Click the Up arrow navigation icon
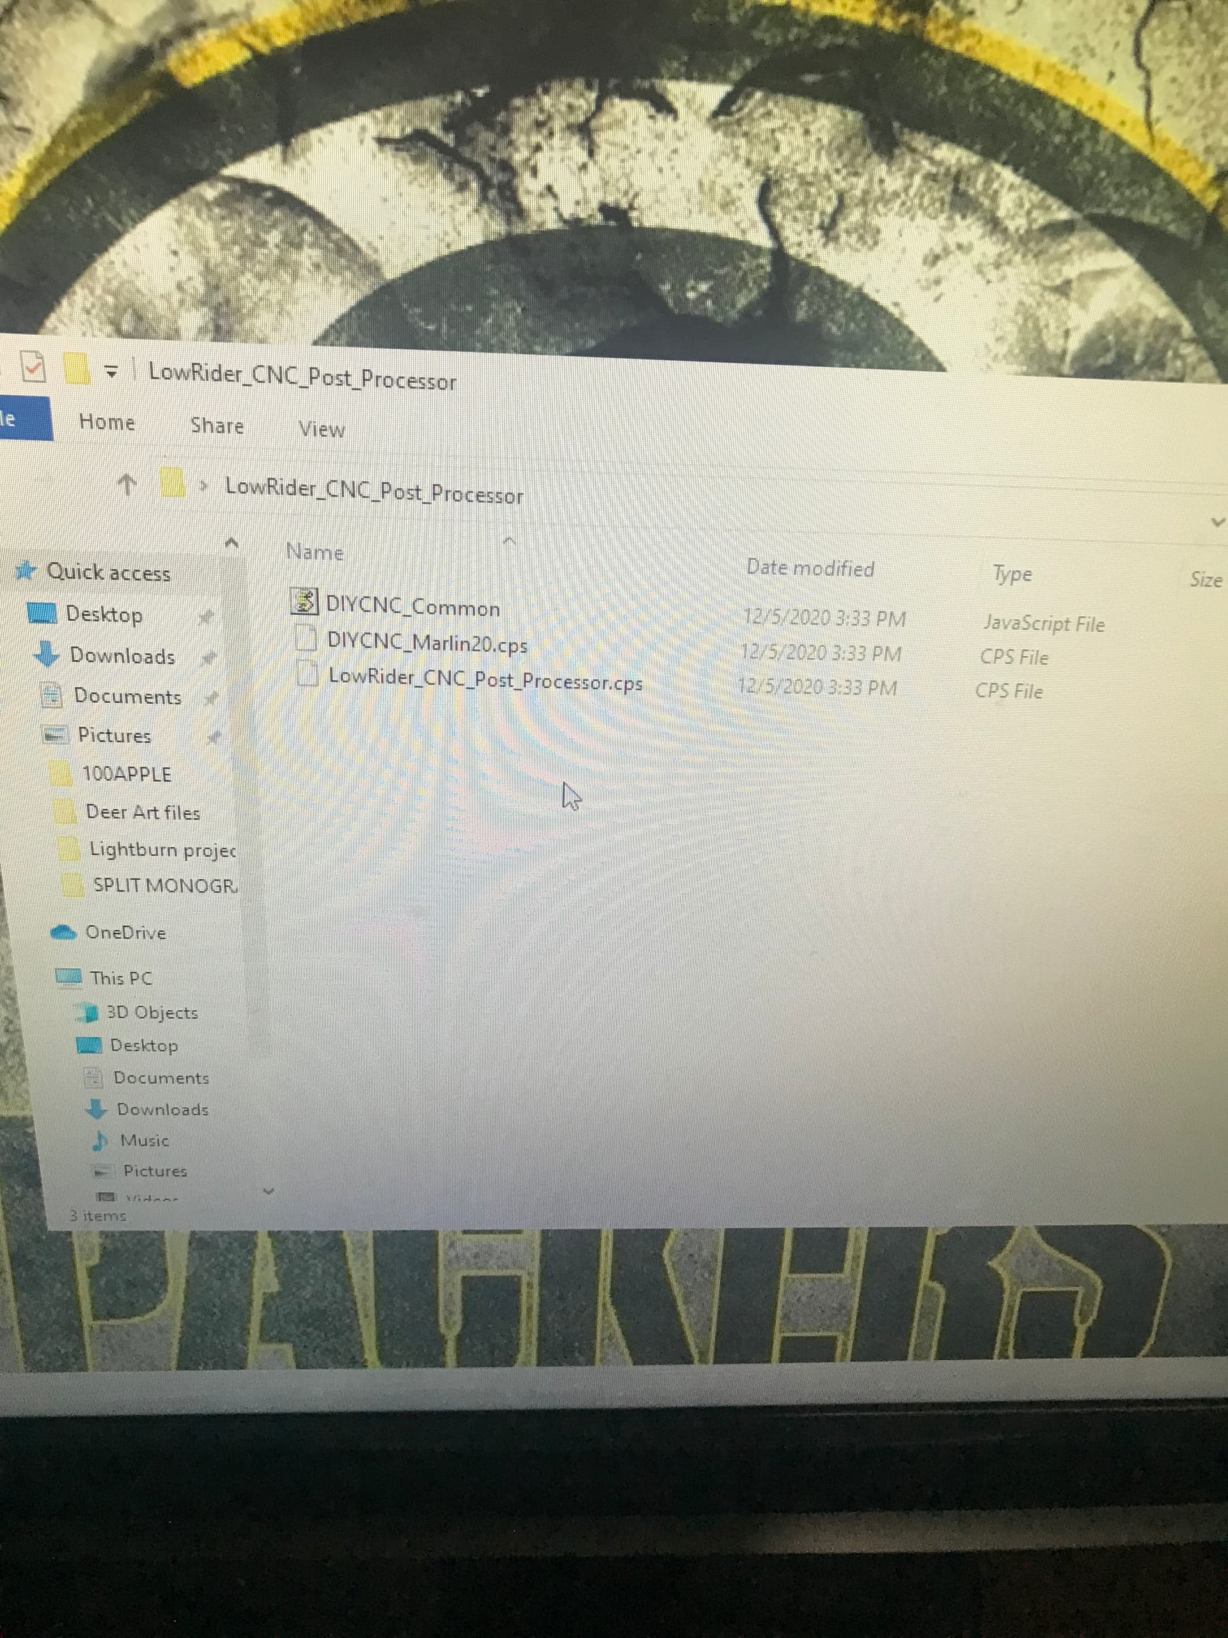This screenshot has height=1638, width=1228. coord(127,485)
